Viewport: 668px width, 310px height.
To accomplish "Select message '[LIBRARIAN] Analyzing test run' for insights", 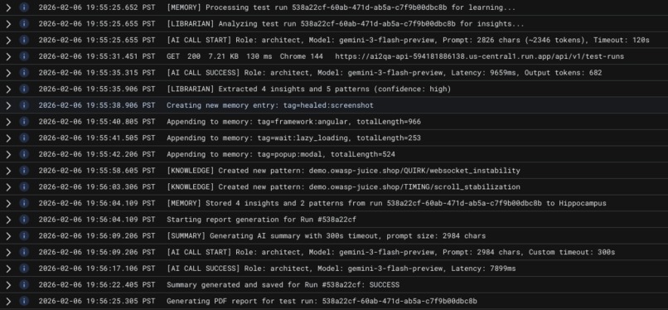I will click(x=345, y=24).
